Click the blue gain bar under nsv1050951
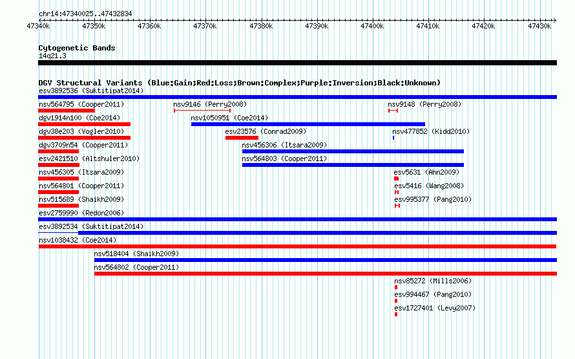Viewport: 575px width, 359px height. pos(308,124)
